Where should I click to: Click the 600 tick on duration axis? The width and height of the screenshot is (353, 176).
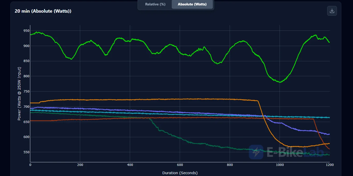(180, 165)
